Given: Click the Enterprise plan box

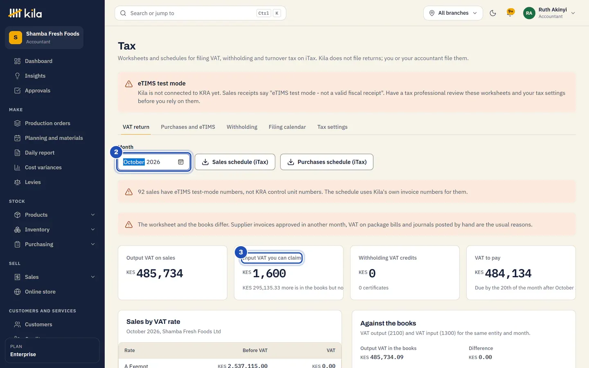Looking at the screenshot, I should (52, 350).
